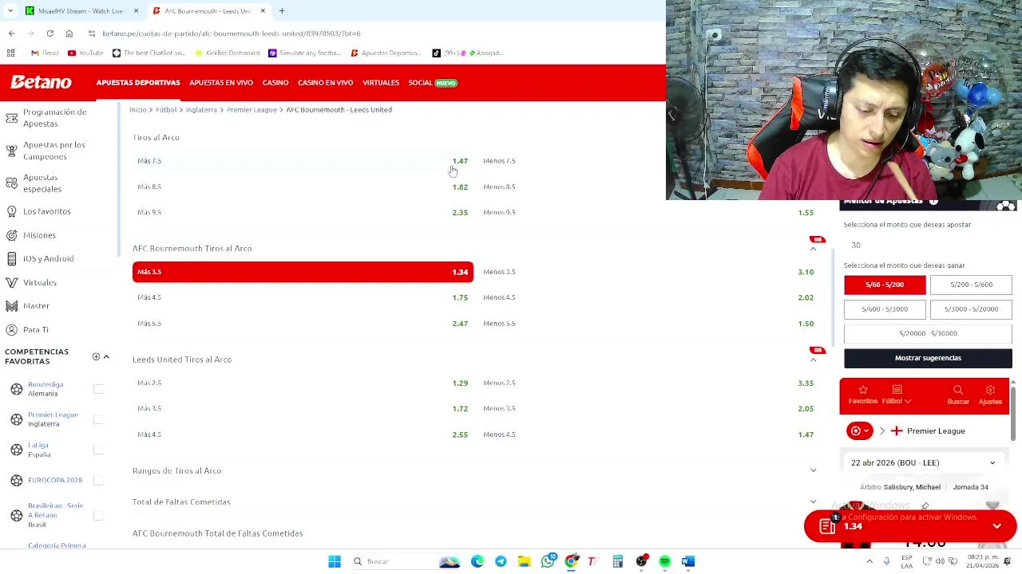Open the YouTube bookmark
Screen dimensions: 1022x574
(85, 53)
